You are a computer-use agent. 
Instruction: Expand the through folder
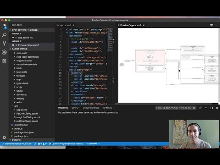pyautogui.click(x=21, y=76)
